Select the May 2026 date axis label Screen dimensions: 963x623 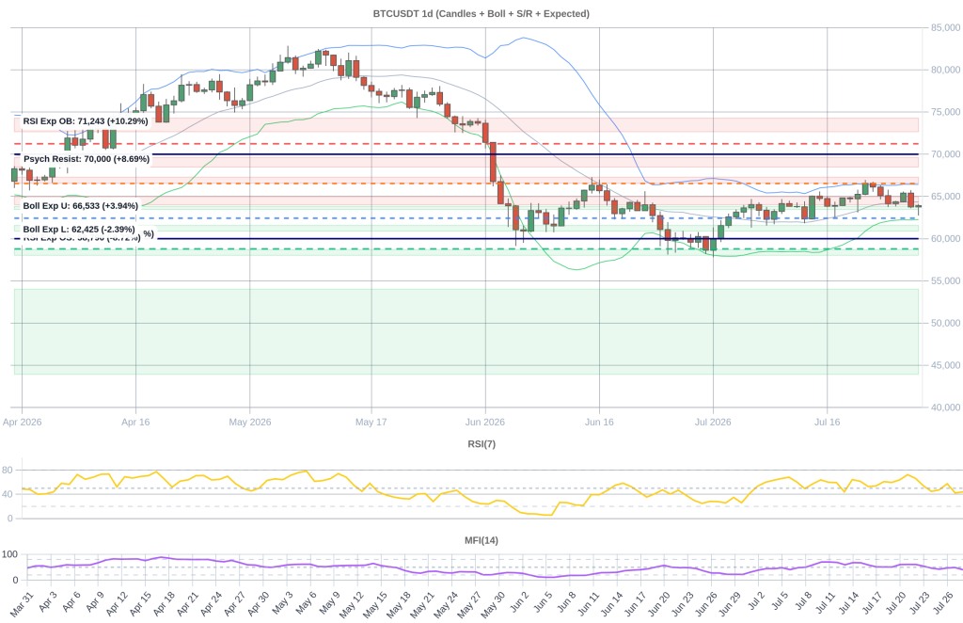[x=250, y=423]
